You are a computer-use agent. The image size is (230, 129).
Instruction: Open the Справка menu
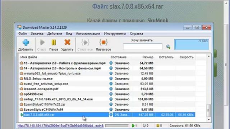tap(137, 34)
